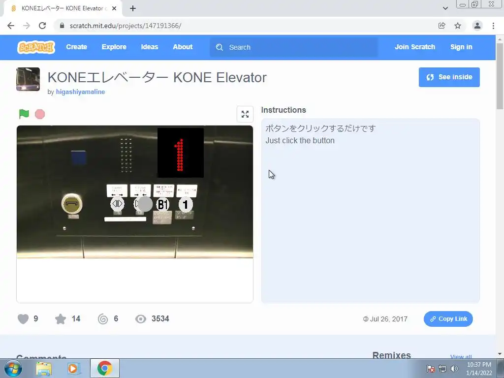
Task: Open File Explorer from taskbar
Action: pos(44,368)
